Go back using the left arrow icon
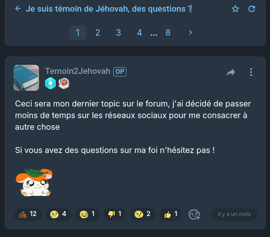The height and width of the screenshot is (237, 270). (x=18, y=9)
